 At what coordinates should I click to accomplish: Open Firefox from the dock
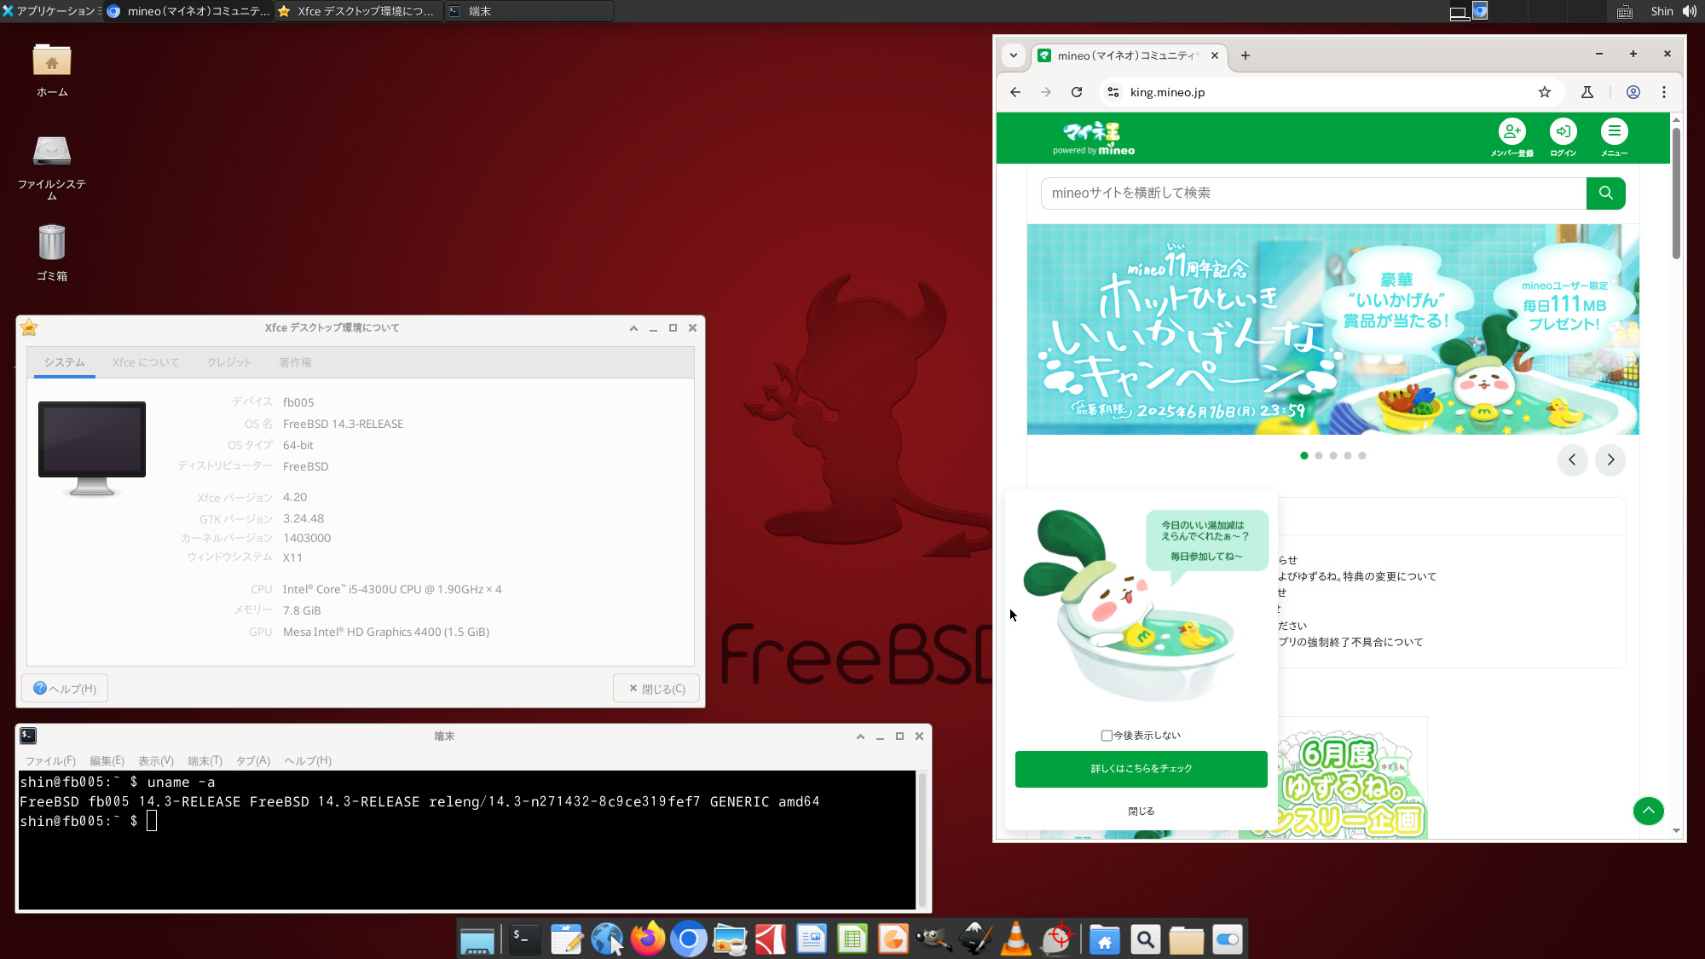[647, 939]
